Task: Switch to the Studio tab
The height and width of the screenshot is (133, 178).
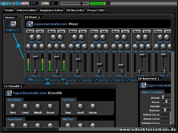Action: (9, 10)
